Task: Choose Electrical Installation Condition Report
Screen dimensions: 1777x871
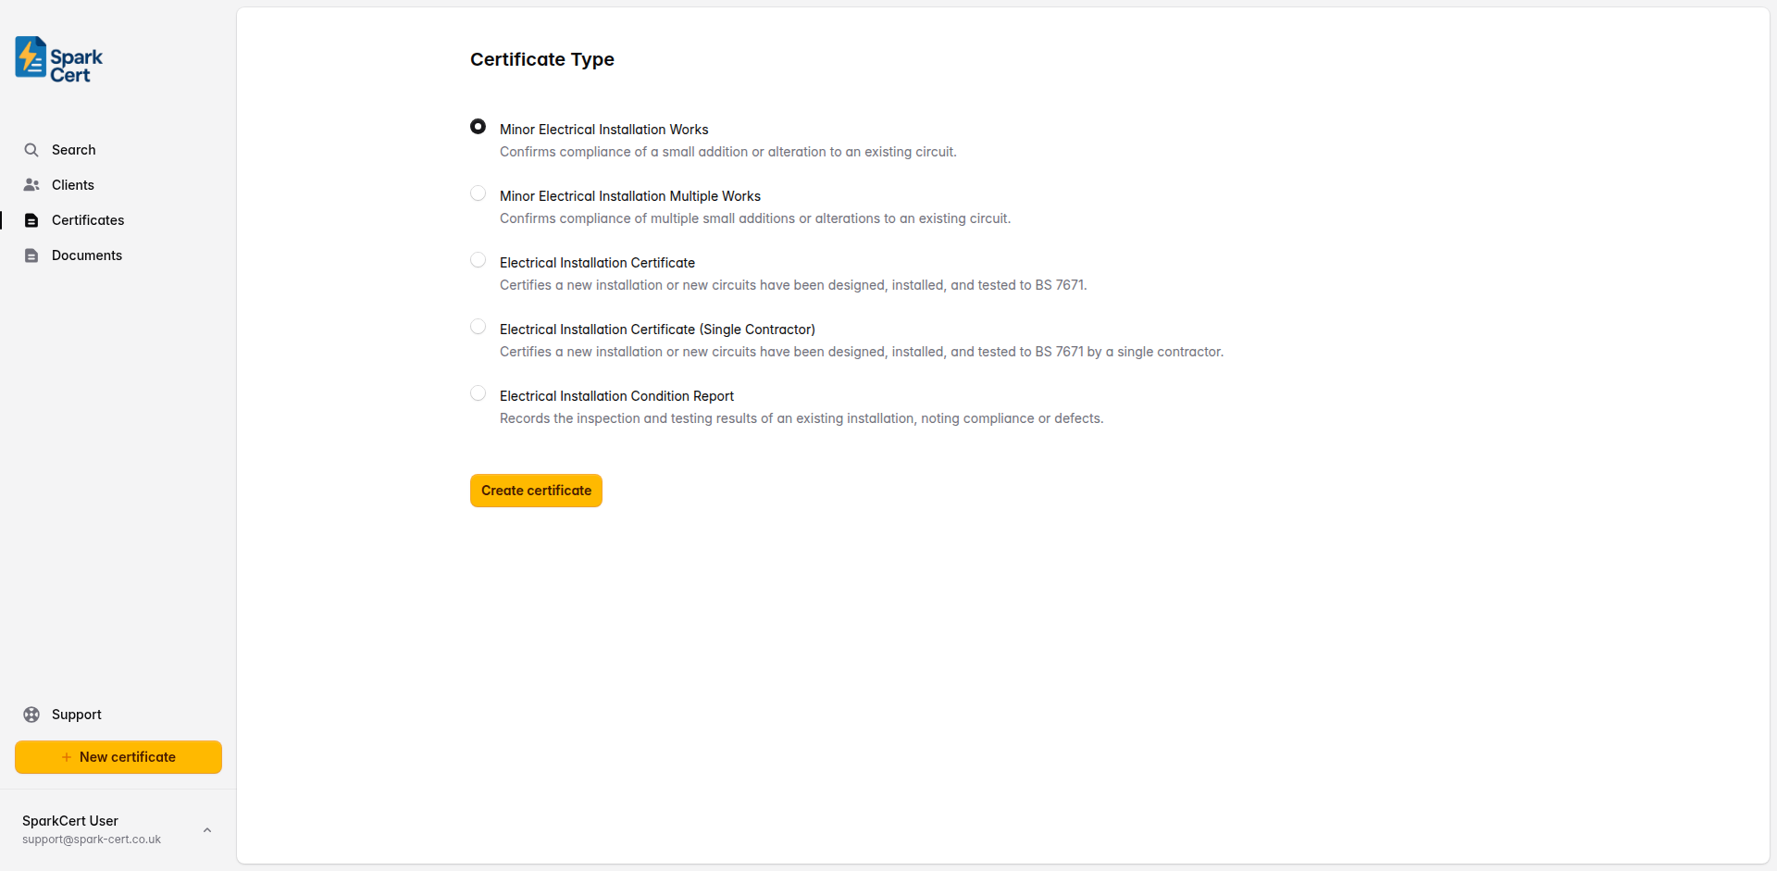Action: click(478, 392)
